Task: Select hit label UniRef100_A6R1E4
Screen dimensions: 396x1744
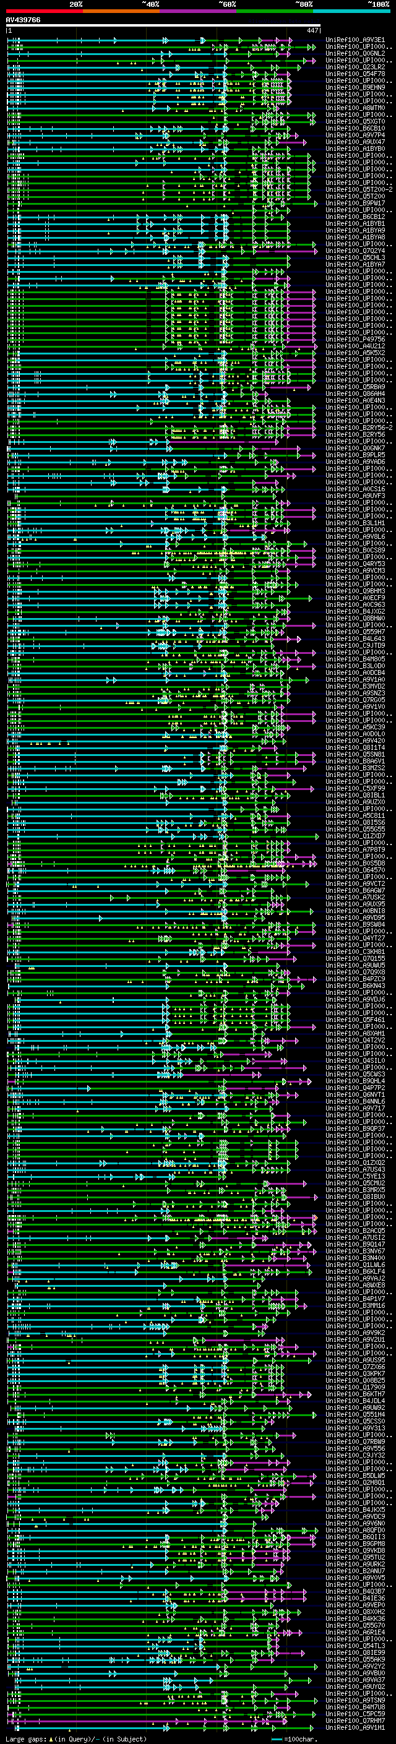Action: pyautogui.click(x=355, y=1631)
